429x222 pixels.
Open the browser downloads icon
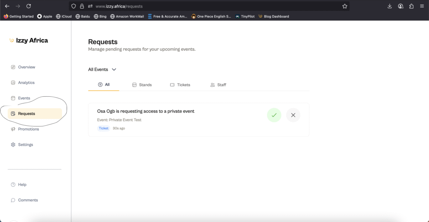390,6
